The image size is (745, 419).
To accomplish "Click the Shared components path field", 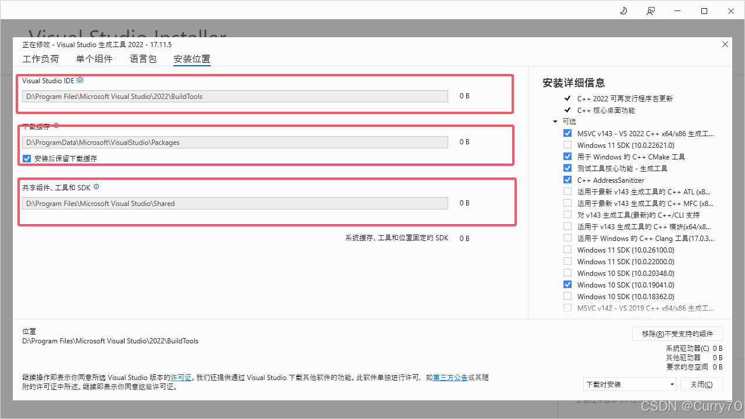I will (235, 204).
